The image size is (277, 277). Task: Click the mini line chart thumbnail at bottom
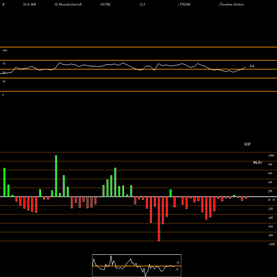137,265
